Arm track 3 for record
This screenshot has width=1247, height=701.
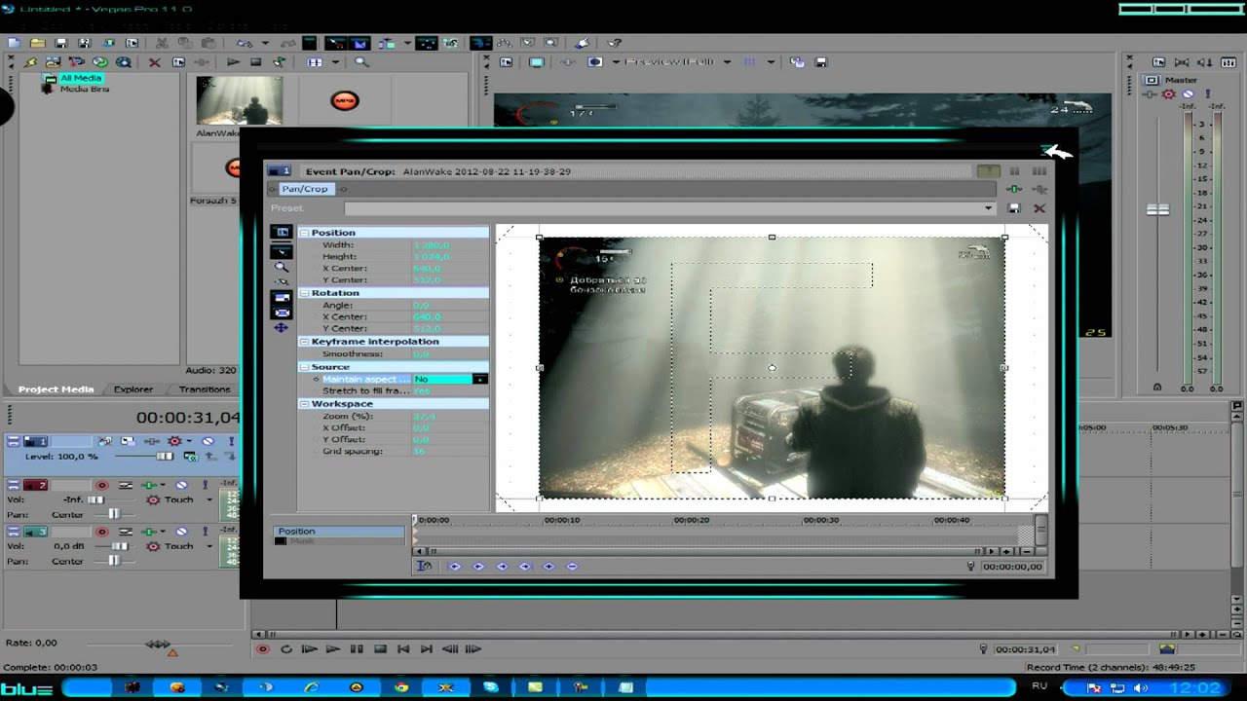pos(101,532)
